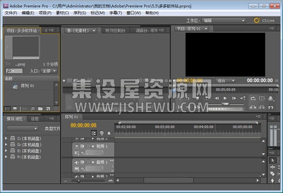The image size is (283, 193).
Task: Select the Razor tool
Action: coord(272,174)
